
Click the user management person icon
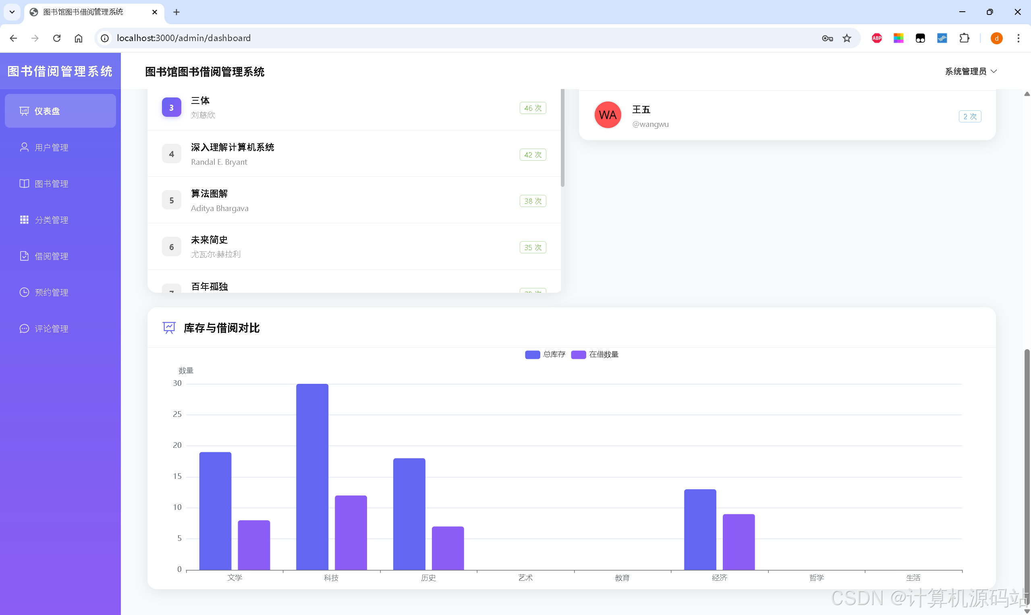pos(24,147)
